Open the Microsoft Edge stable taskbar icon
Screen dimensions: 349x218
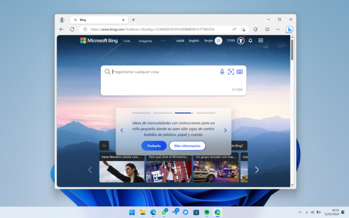(x=153, y=212)
